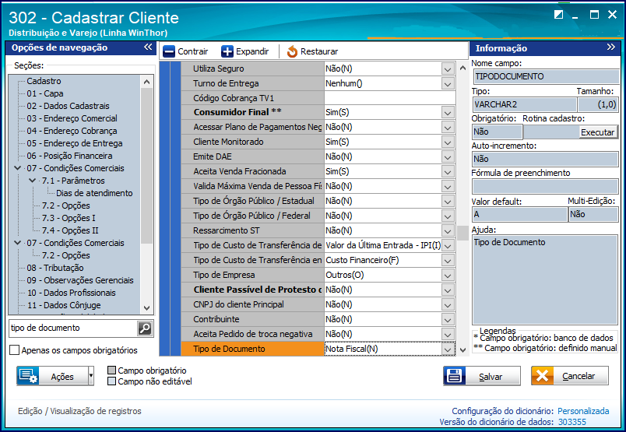This screenshot has width=626, height=432.
Task: Click the Ajuda Tipo de Documento help box
Action: pos(545,280)
